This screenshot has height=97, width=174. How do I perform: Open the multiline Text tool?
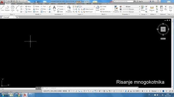[54, 8]
